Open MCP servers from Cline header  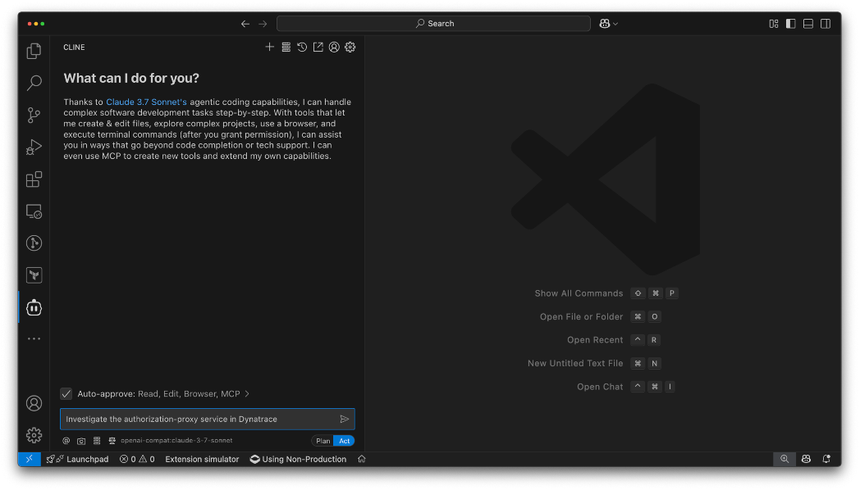pyautogui.click(x=286, y=48)
